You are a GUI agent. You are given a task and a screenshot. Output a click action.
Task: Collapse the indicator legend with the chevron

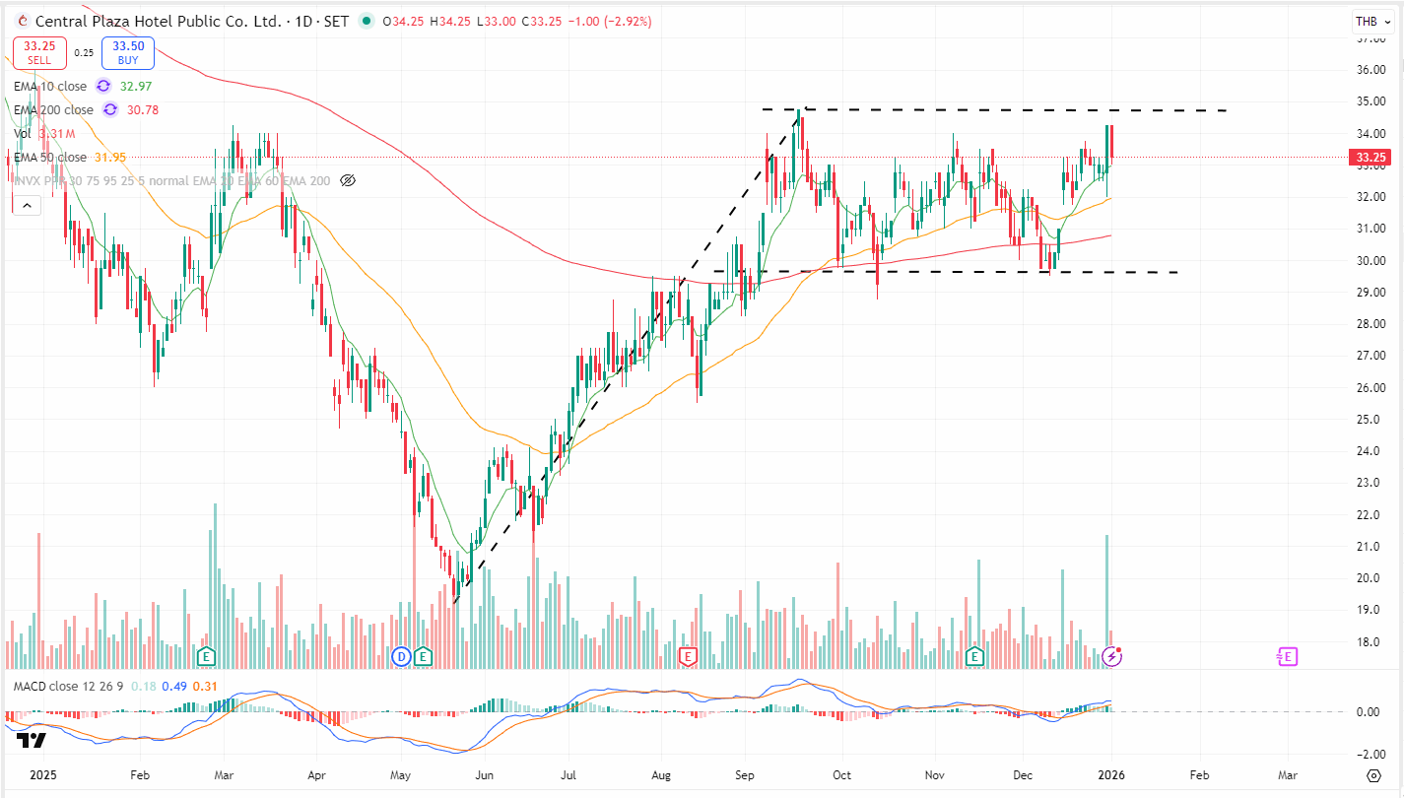(27, 205)
